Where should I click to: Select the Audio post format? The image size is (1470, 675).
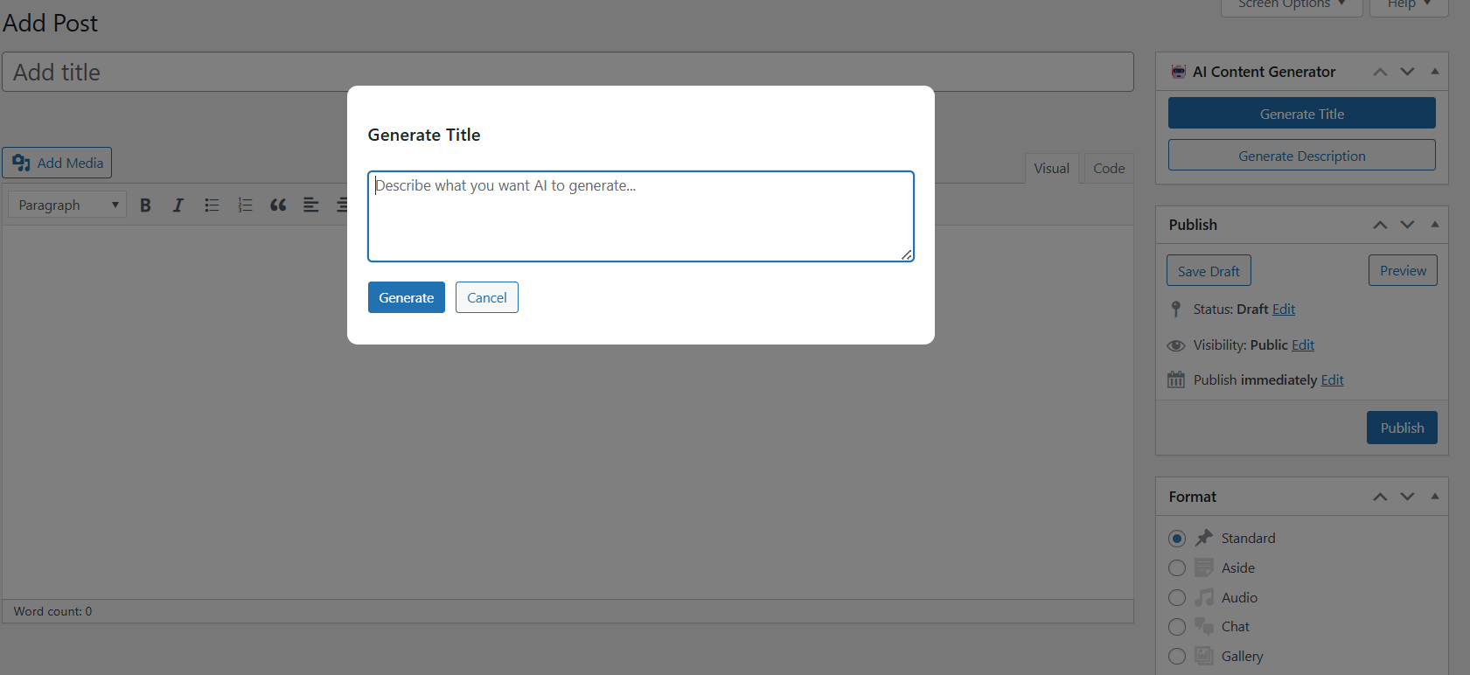pyautogui.click(x=1177, y=598)
